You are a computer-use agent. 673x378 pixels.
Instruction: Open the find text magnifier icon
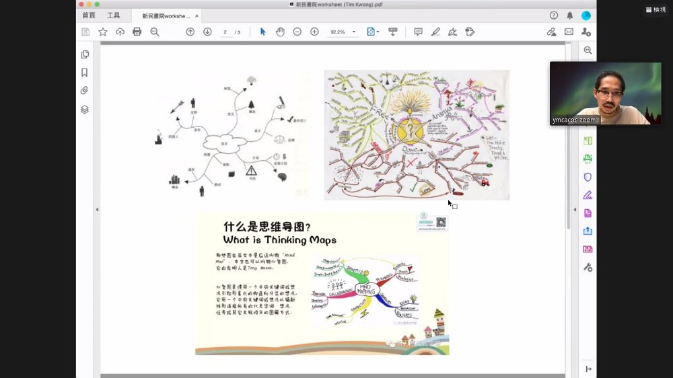pos(155,32)
